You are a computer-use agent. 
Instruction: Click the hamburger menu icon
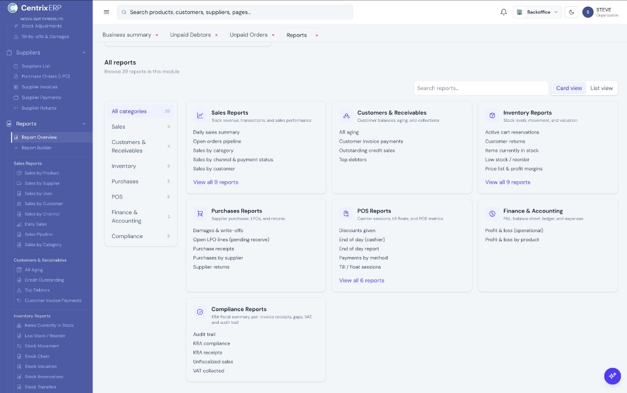[107, 12]
